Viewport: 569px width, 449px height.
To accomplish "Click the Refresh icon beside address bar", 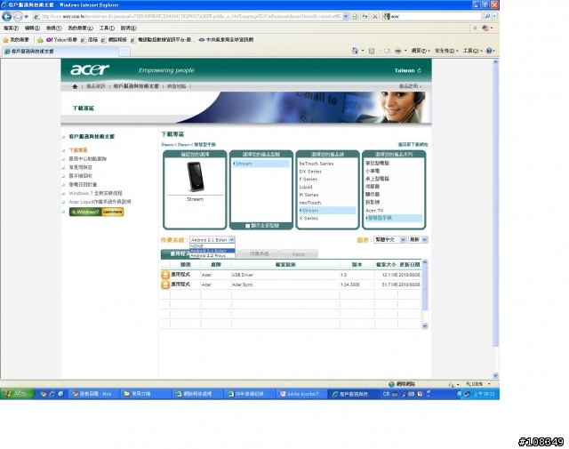I will pyautogui.click(x=365, y=16).
